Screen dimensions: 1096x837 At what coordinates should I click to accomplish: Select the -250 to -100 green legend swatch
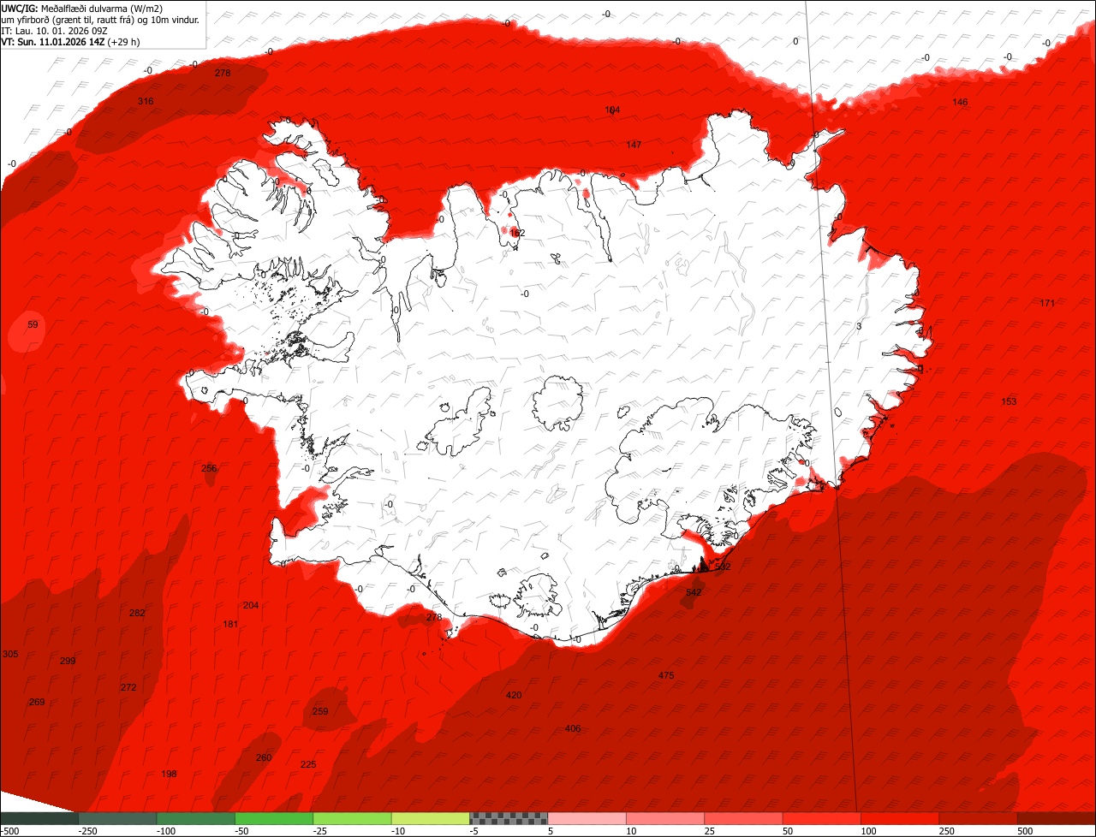pyautogui.click(x=118, y=818)
